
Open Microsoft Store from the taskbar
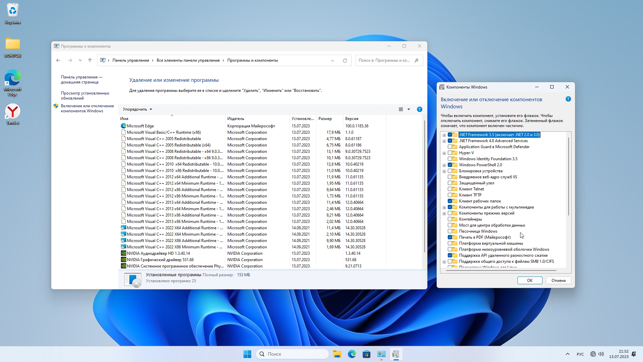pos(366,354)
